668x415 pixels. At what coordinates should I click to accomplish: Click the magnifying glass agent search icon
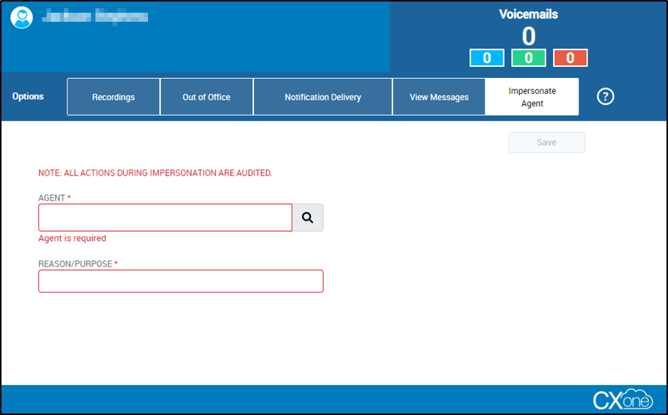pyautogui.click(x=307, y=218)
